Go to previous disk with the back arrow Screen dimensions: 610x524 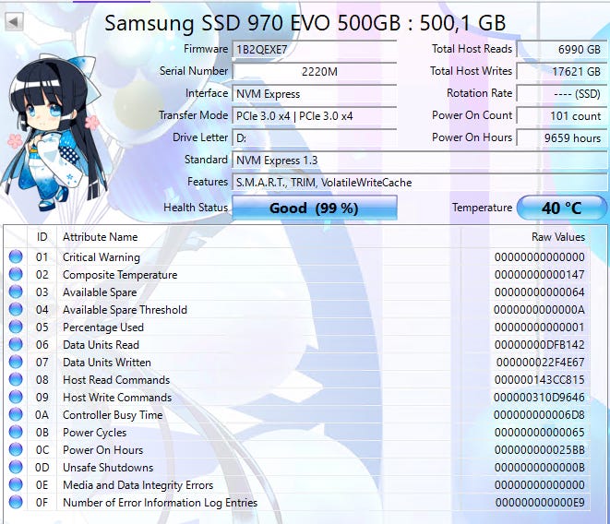tap(14, 21)
